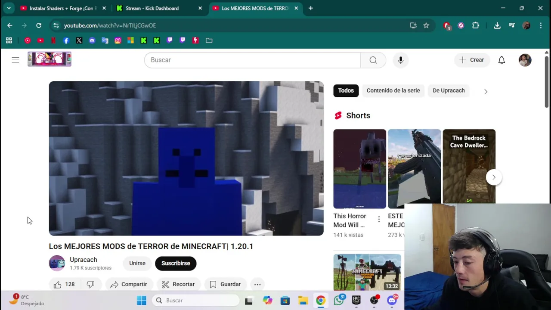Open the remasterizada gun short thumbnail
551x310 pixels.
point(415,169)
